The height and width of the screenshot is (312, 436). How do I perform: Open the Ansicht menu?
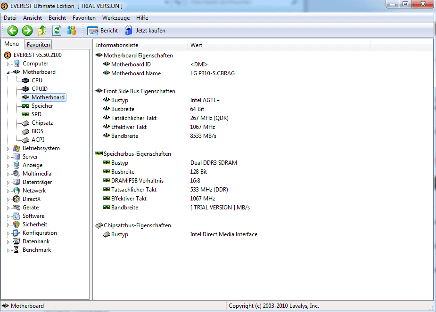point(33,18)
